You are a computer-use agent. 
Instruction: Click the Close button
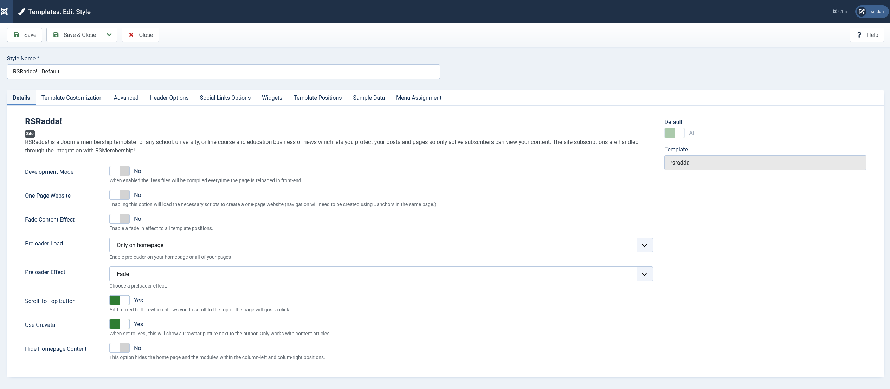140,35
